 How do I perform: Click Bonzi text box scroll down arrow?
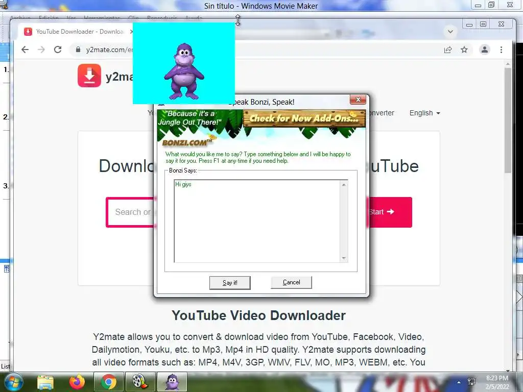[344, 258]
